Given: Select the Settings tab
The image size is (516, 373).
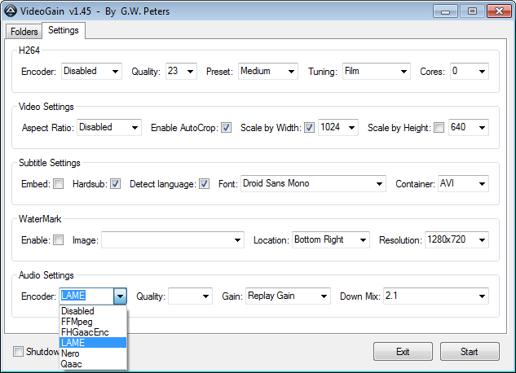Looking at the screenshot, I should (64, 30).
